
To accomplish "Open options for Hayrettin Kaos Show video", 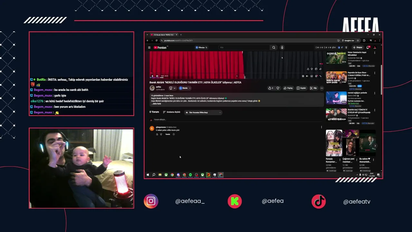I will tap(375, 73).
